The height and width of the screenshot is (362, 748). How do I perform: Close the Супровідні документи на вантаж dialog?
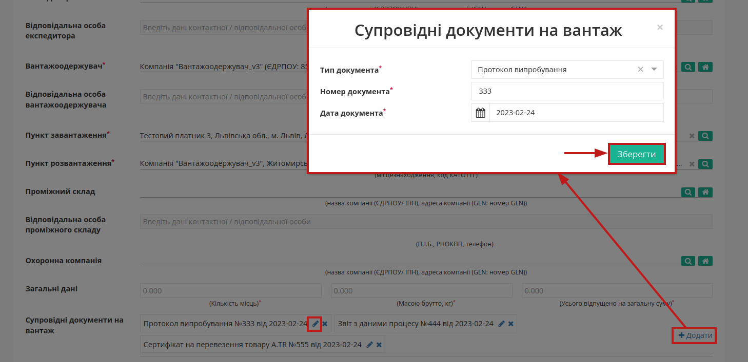coord(660,27)
